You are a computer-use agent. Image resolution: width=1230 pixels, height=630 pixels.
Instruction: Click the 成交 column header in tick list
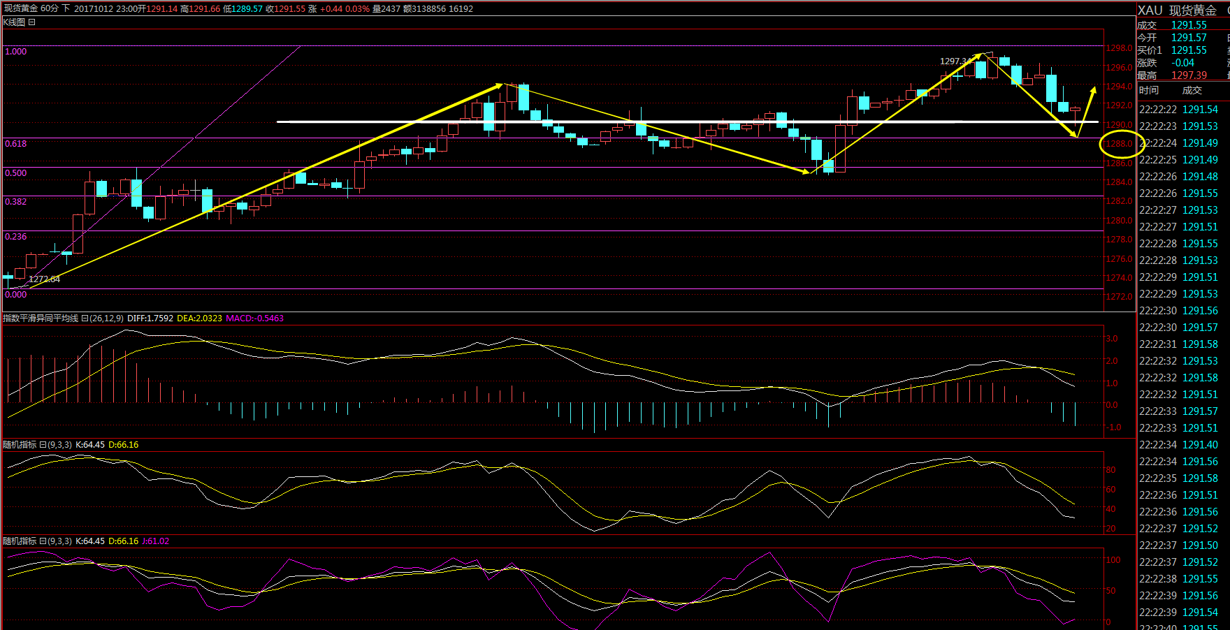point(1192,91)
